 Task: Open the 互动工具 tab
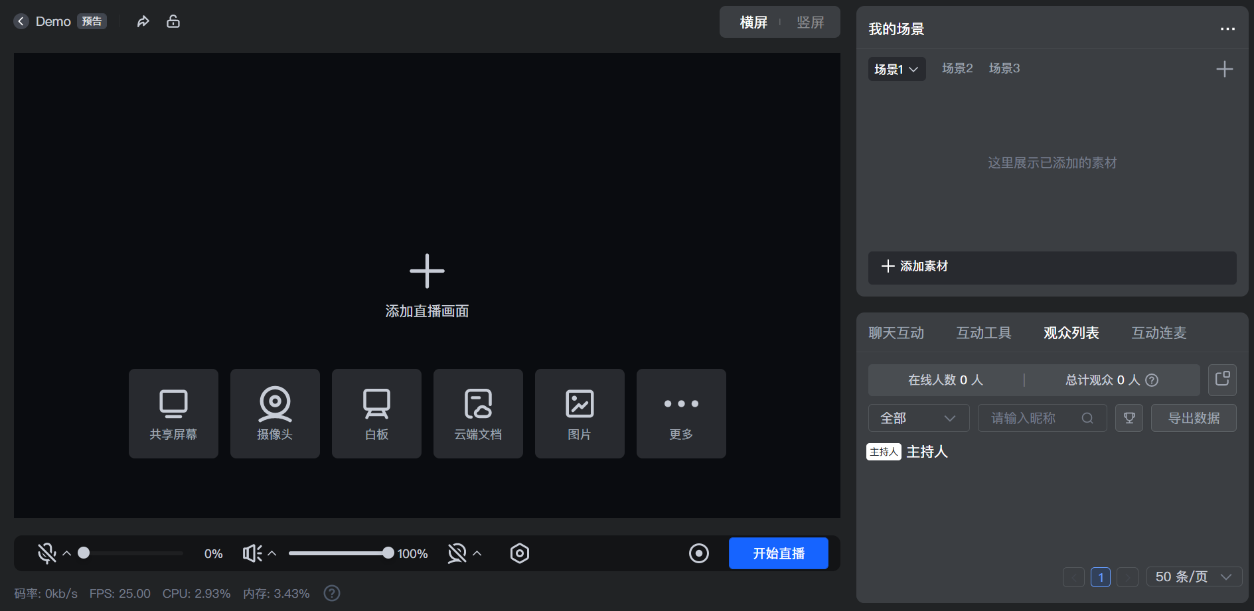coord(983,333)
